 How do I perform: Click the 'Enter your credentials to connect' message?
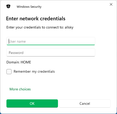click(40, 27)
